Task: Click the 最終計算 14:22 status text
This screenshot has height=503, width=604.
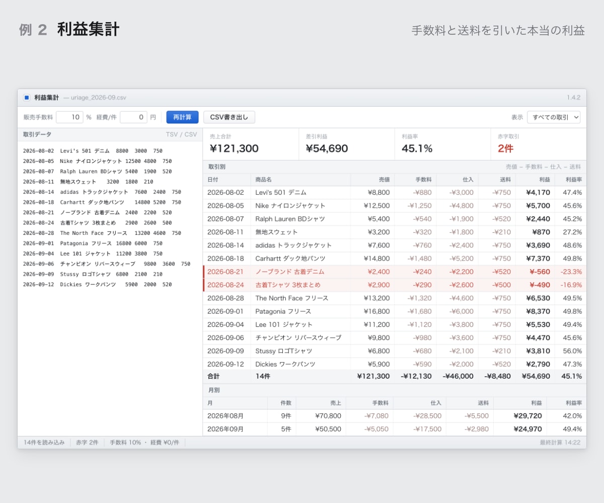Action: coord(560,443)
